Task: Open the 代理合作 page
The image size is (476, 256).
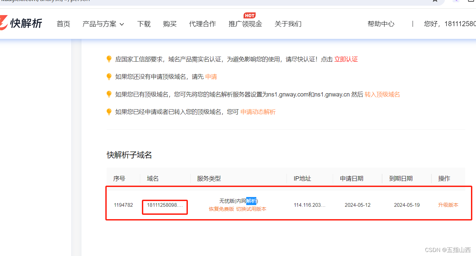Action: point(203,24)
